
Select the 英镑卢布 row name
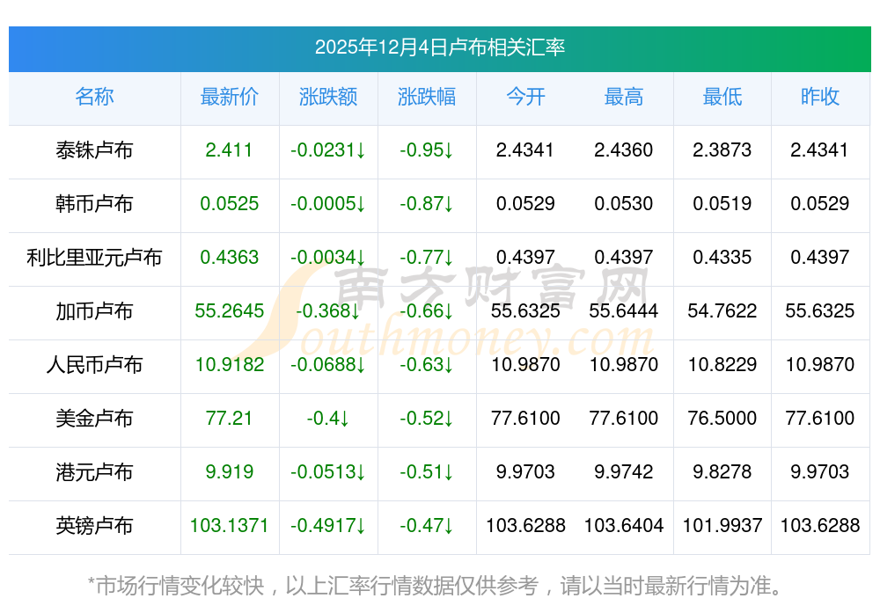coord(94,526)
